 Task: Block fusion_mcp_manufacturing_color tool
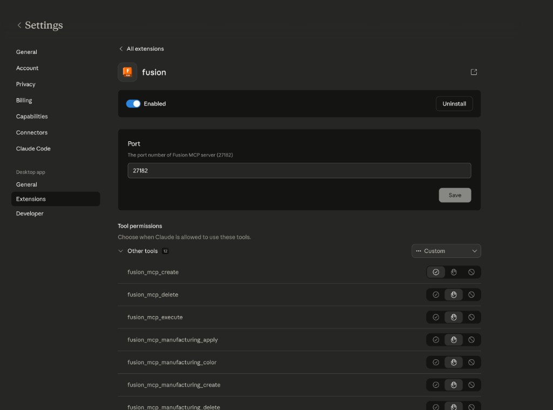tap(471, 362)
